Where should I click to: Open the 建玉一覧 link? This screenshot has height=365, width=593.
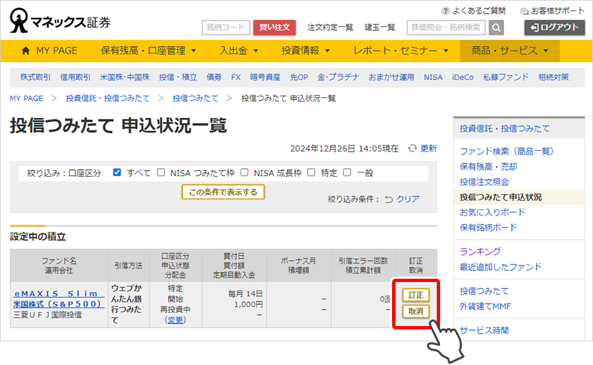[x=380, y=27]
